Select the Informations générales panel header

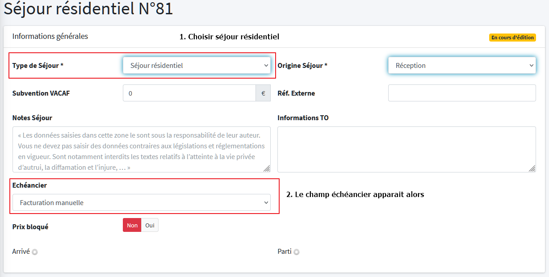pyautogui.click(x=50, y=36)
